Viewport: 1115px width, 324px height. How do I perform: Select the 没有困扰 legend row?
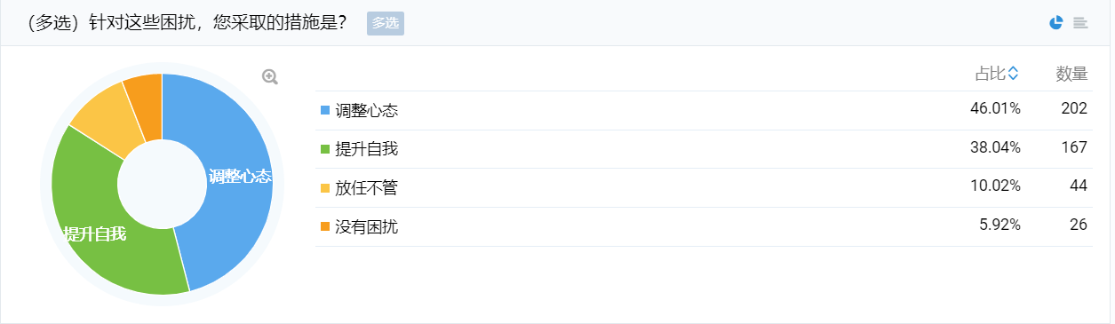pos(704,226)
